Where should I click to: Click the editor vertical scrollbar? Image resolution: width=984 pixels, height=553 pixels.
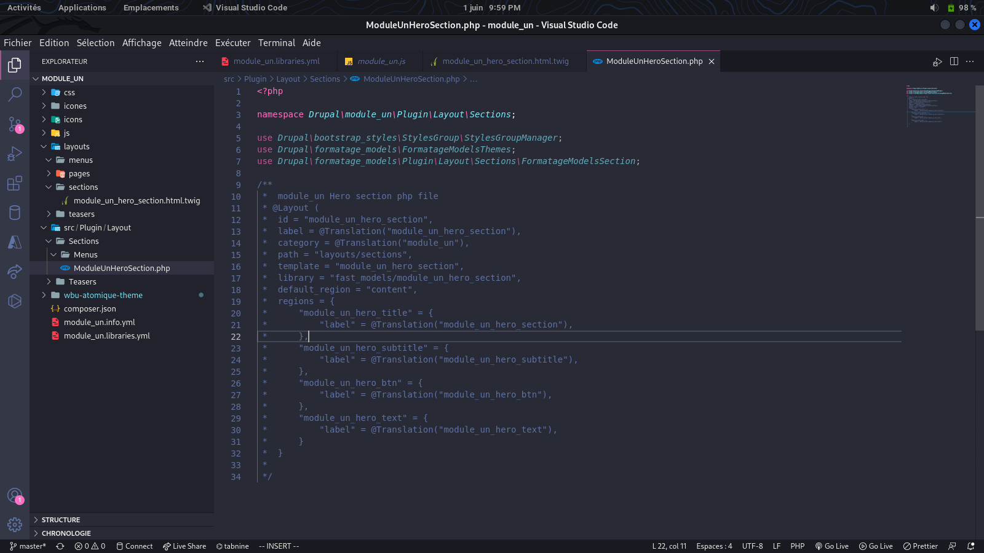[980, 209]
